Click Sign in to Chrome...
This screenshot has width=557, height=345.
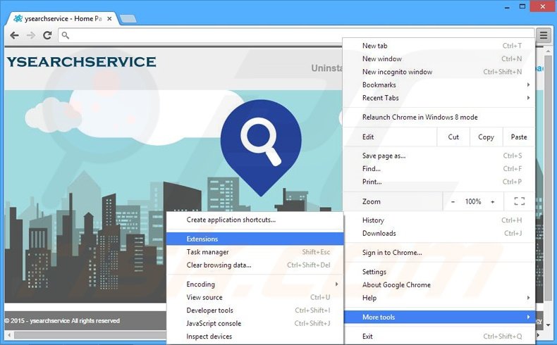(440, 253)
